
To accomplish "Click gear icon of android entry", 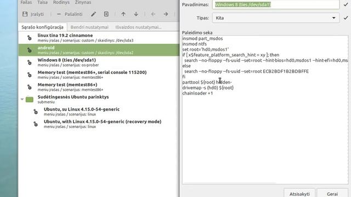I will coord(29,50).
